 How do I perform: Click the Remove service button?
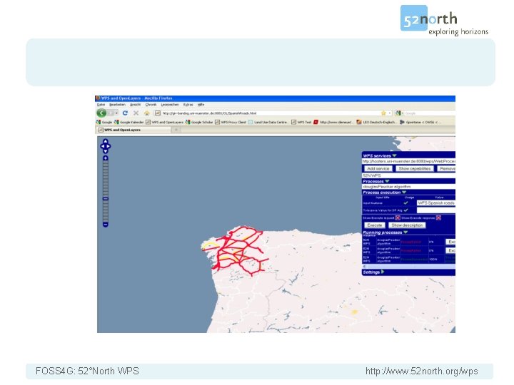(x=446, y=168)
